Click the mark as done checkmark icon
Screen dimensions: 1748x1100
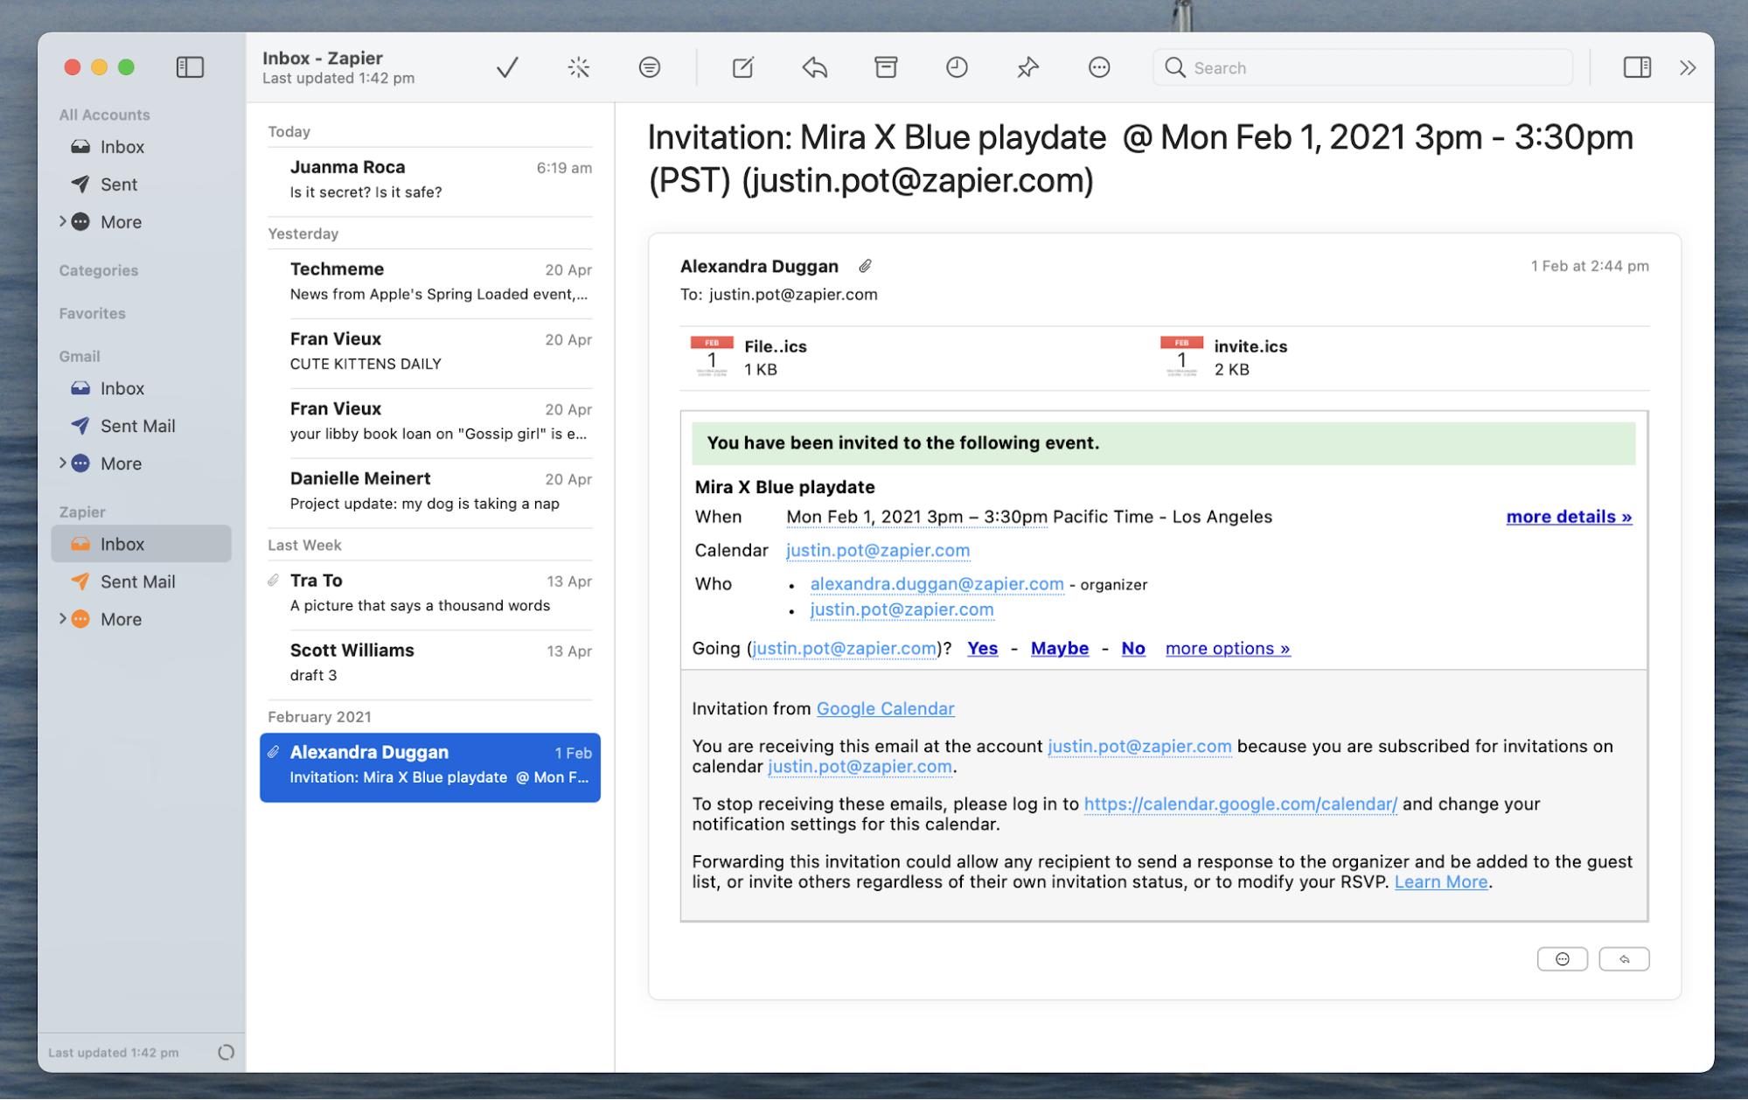tap(507, 67)
